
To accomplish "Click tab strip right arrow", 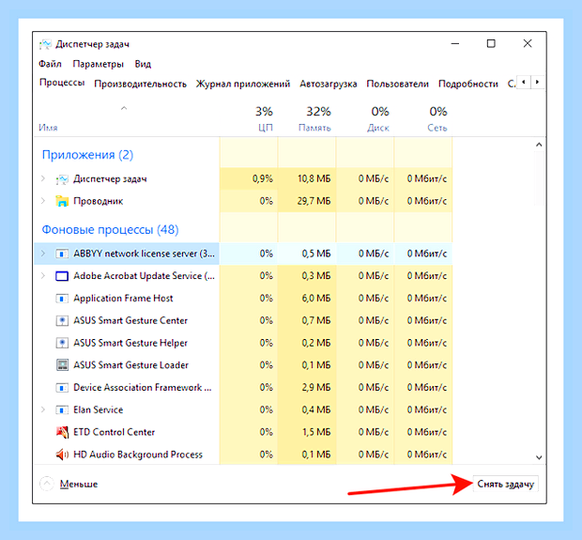I will pyautogui.click(x=537, y=82).
